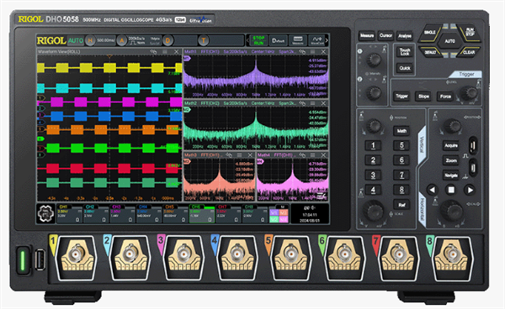Tap the DEFAULT front-panel key
The height and width of the screenshot is (309, 505).
[x=430, y=52]
